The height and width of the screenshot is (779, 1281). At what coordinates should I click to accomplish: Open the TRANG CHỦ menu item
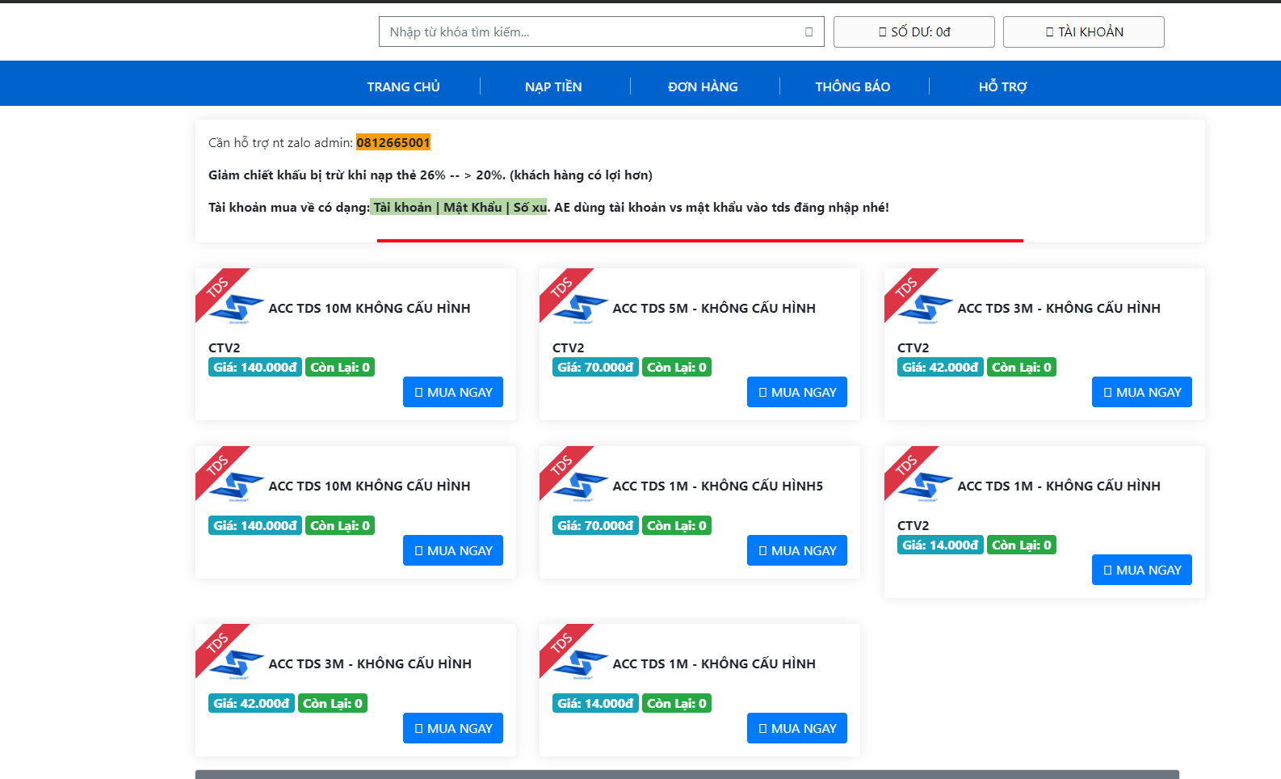404,86
